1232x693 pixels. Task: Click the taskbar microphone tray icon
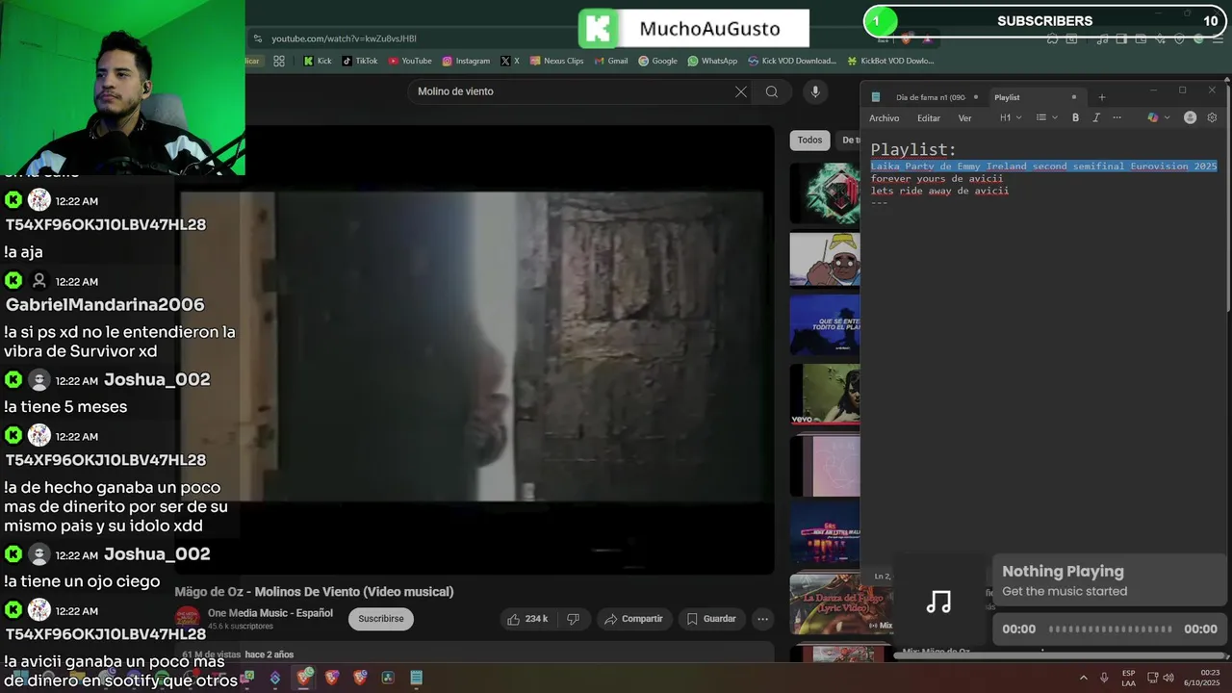1104,678
